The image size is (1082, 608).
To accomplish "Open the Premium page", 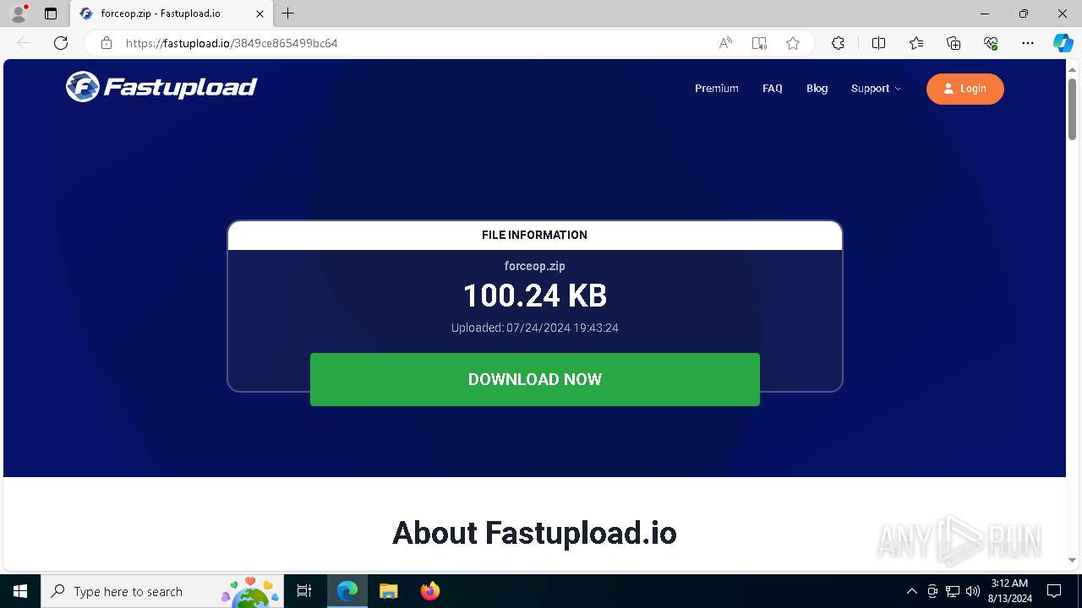I will tap(717, 89).
